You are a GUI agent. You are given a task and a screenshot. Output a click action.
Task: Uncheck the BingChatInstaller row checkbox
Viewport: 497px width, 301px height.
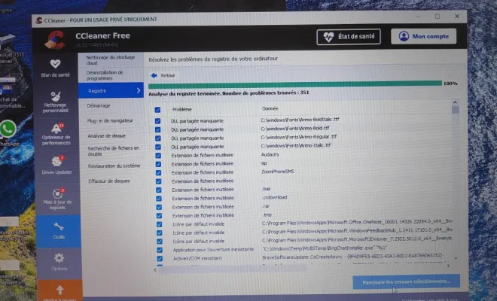(x=160, y=250)
